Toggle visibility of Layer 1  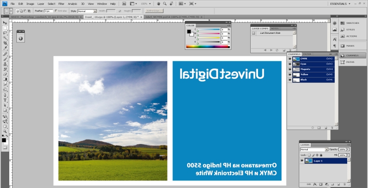[x=302, y=161]
